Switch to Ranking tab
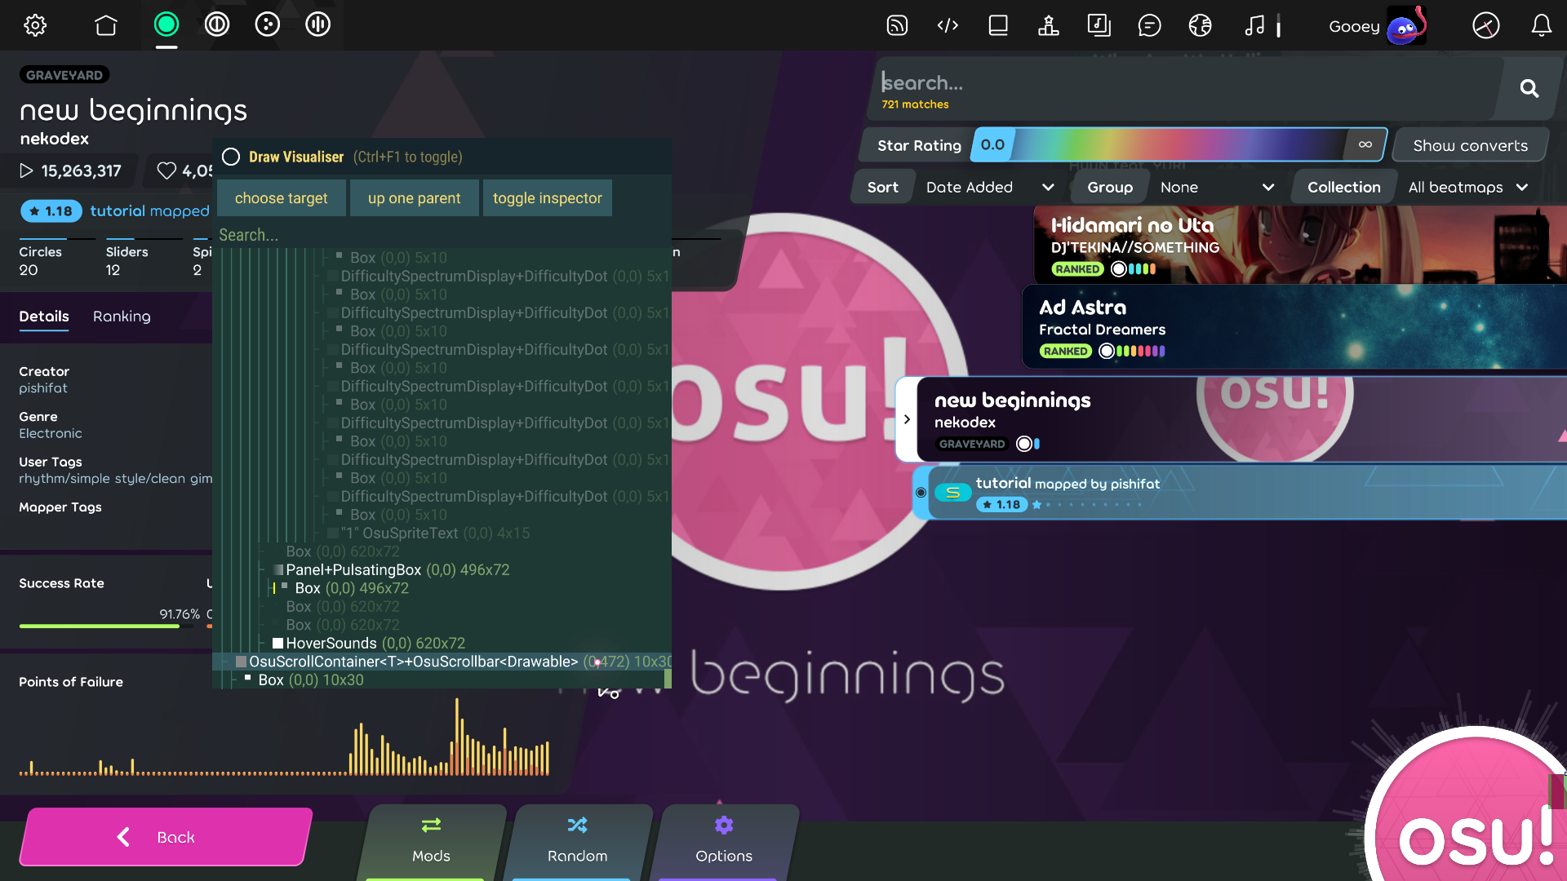Viewport: 1567px width, 881px height. 122,317
